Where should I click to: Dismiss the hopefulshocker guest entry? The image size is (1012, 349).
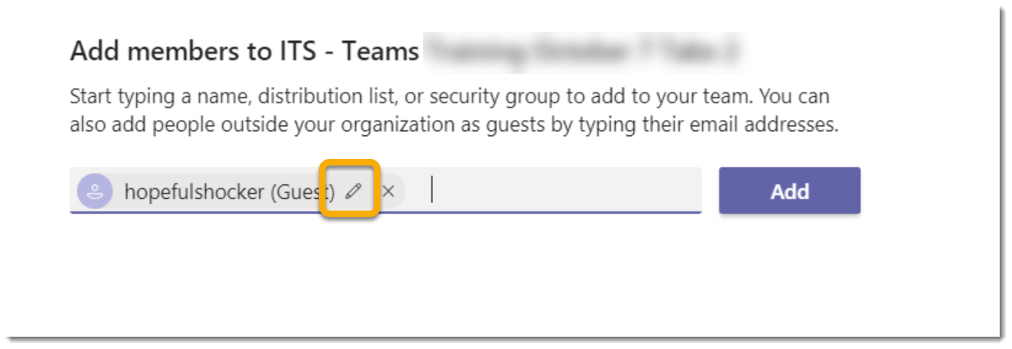click(389, 191)
